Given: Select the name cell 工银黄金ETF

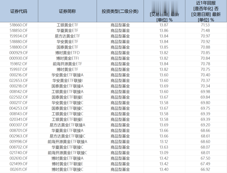Looking at the screenshot, I should pyautogui.click(x=67, y=25).
